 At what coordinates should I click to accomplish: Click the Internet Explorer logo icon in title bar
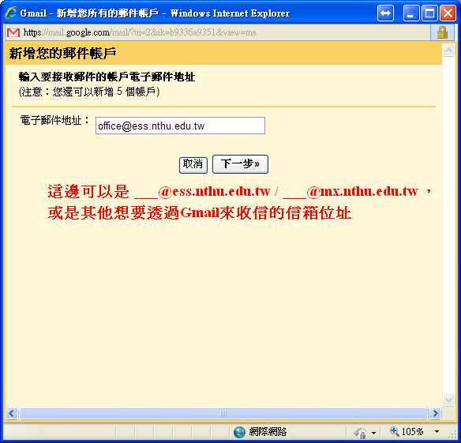point(11,13)
